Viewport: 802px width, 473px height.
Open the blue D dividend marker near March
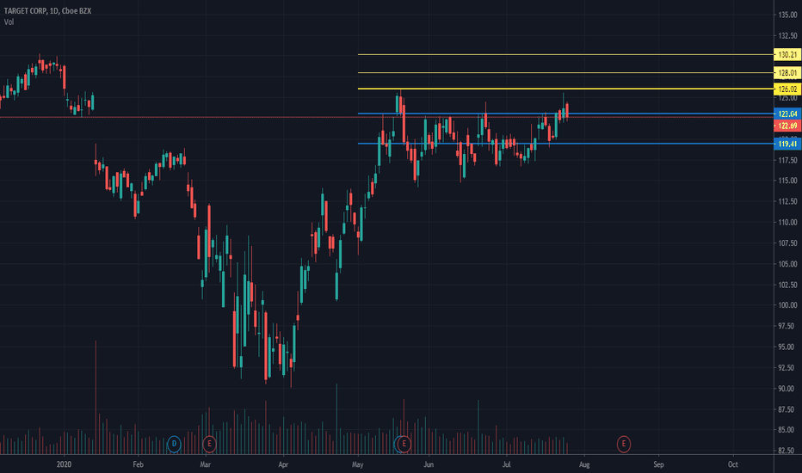(174, 444)
